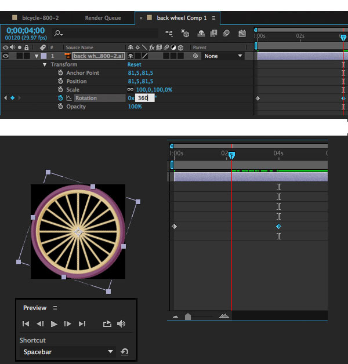Toggle the Scale stopwatch

point(60,89)
